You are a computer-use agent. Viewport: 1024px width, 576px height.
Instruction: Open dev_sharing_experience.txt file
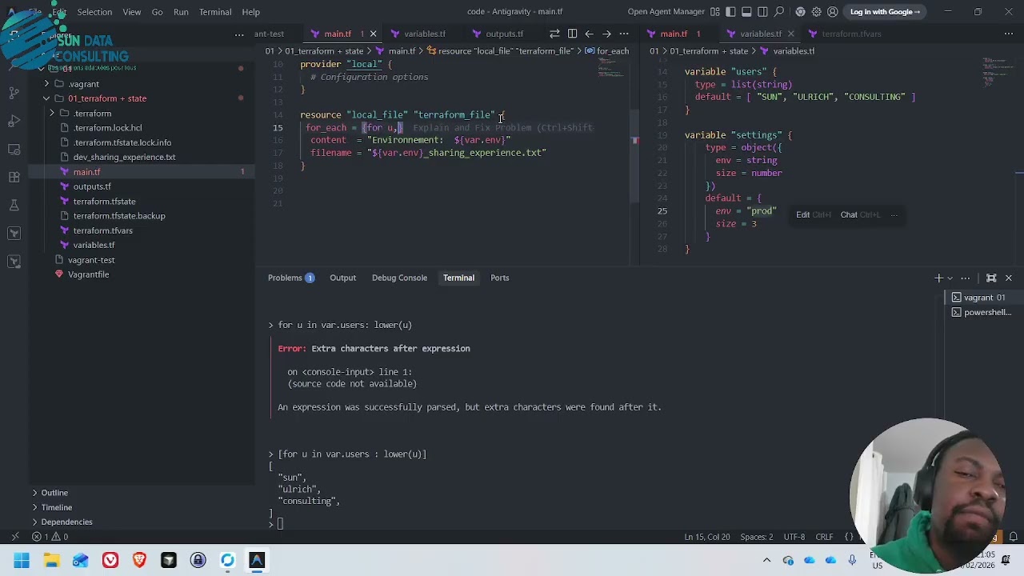(x=124, y=158)
